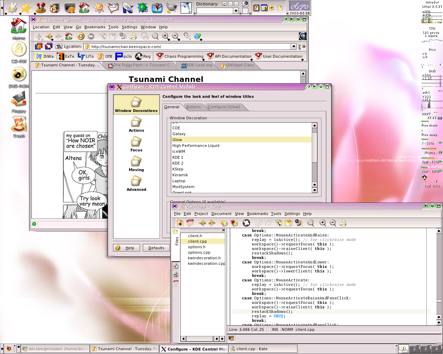This screenshot has width=443, height=354.
Task: Click the window decoration list vertical scrollbar
Action: (x=314, y=158)
